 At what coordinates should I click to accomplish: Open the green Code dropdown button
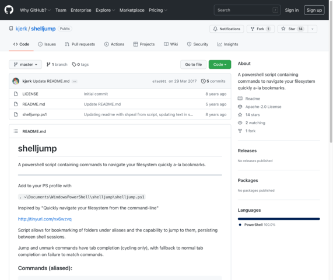(x=220, y=64)
